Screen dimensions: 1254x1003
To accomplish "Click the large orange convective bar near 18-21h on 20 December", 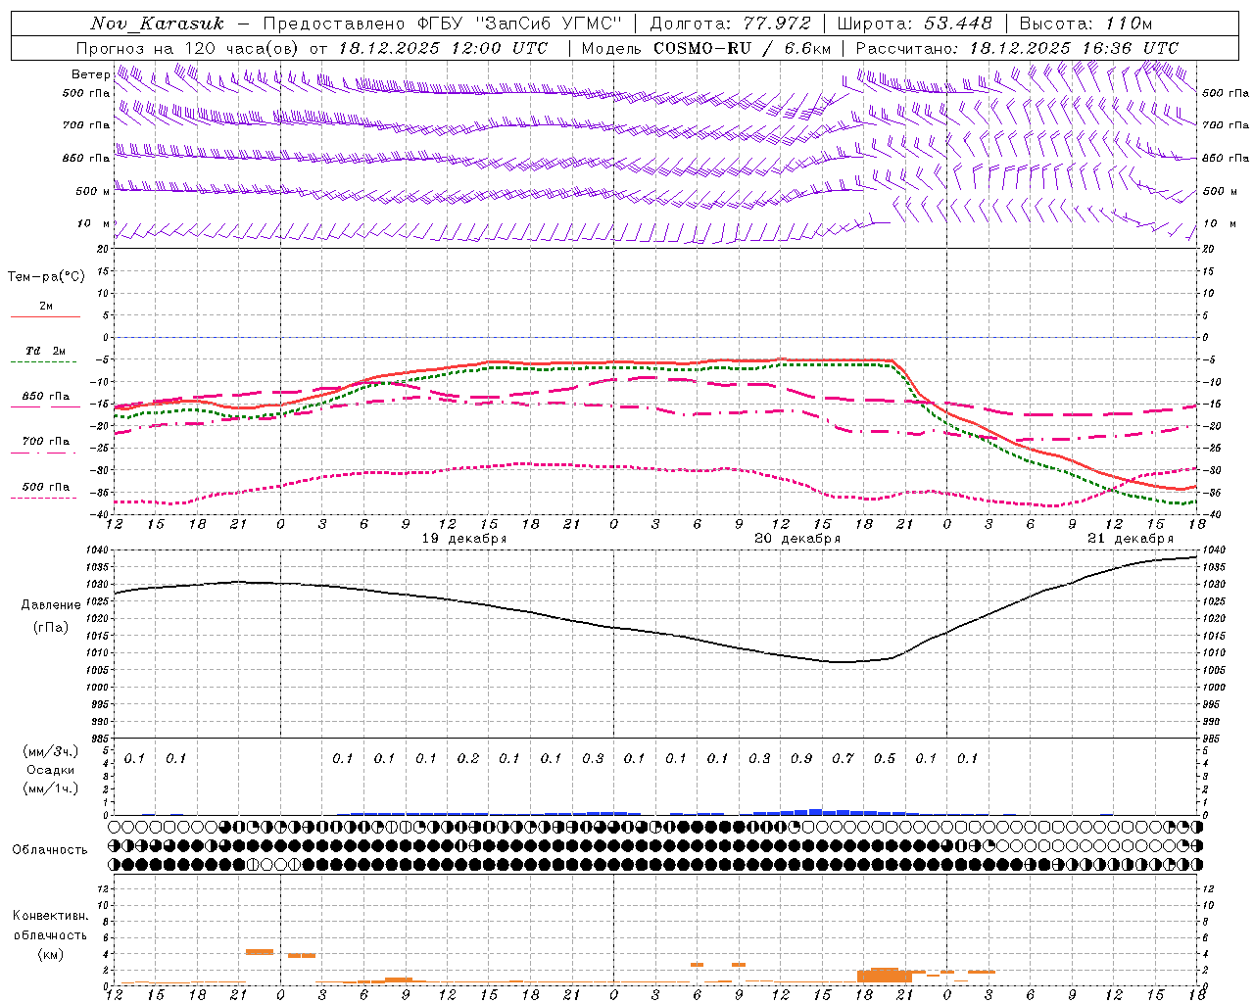I will tap(885, 976).
